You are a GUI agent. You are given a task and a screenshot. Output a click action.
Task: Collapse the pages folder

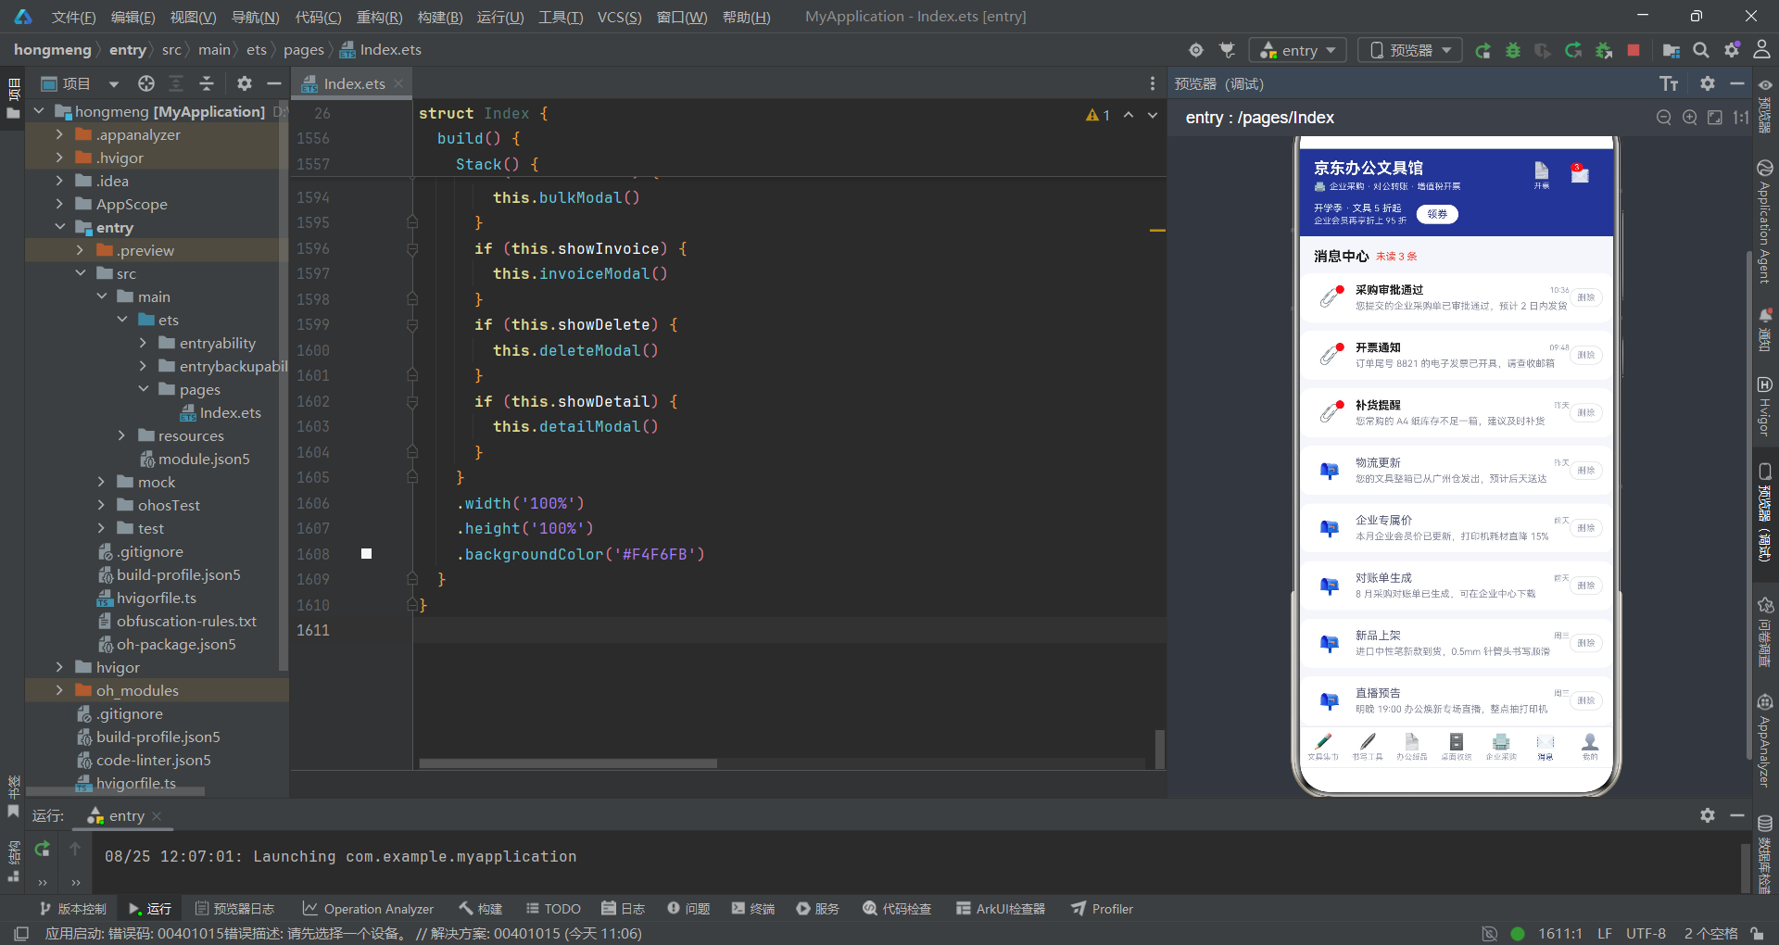click(x=143, y=389)
